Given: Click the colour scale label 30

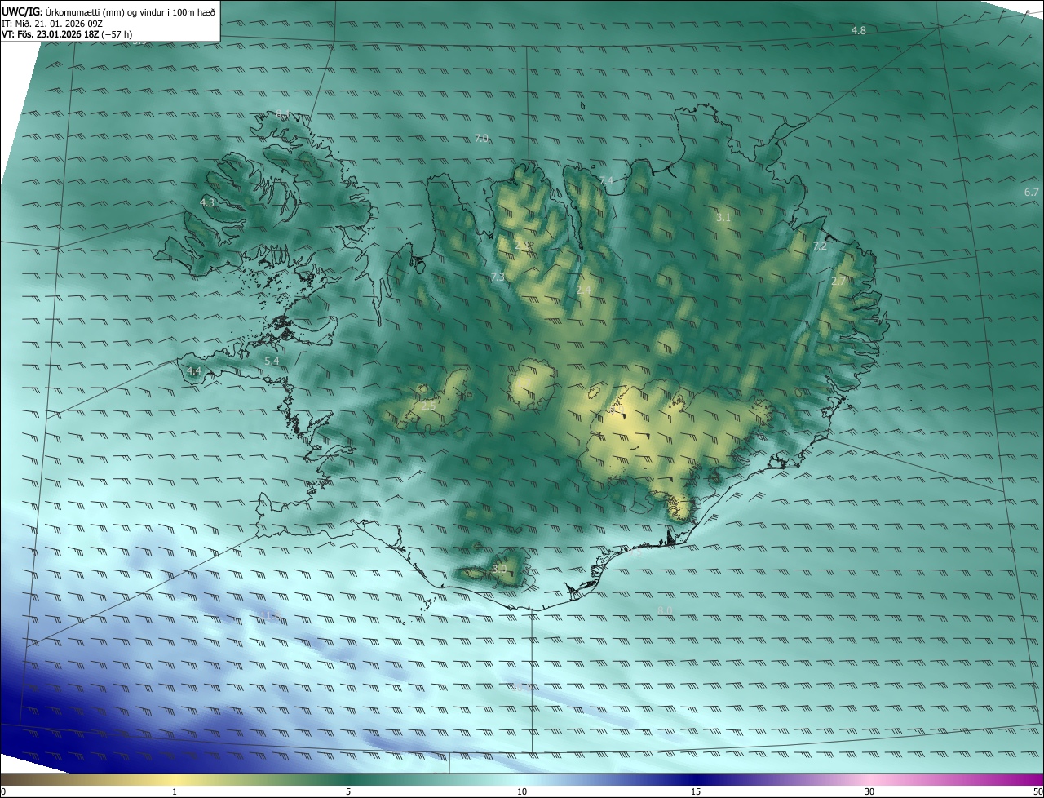Looking at the screenshot, I should coord(869,791).
